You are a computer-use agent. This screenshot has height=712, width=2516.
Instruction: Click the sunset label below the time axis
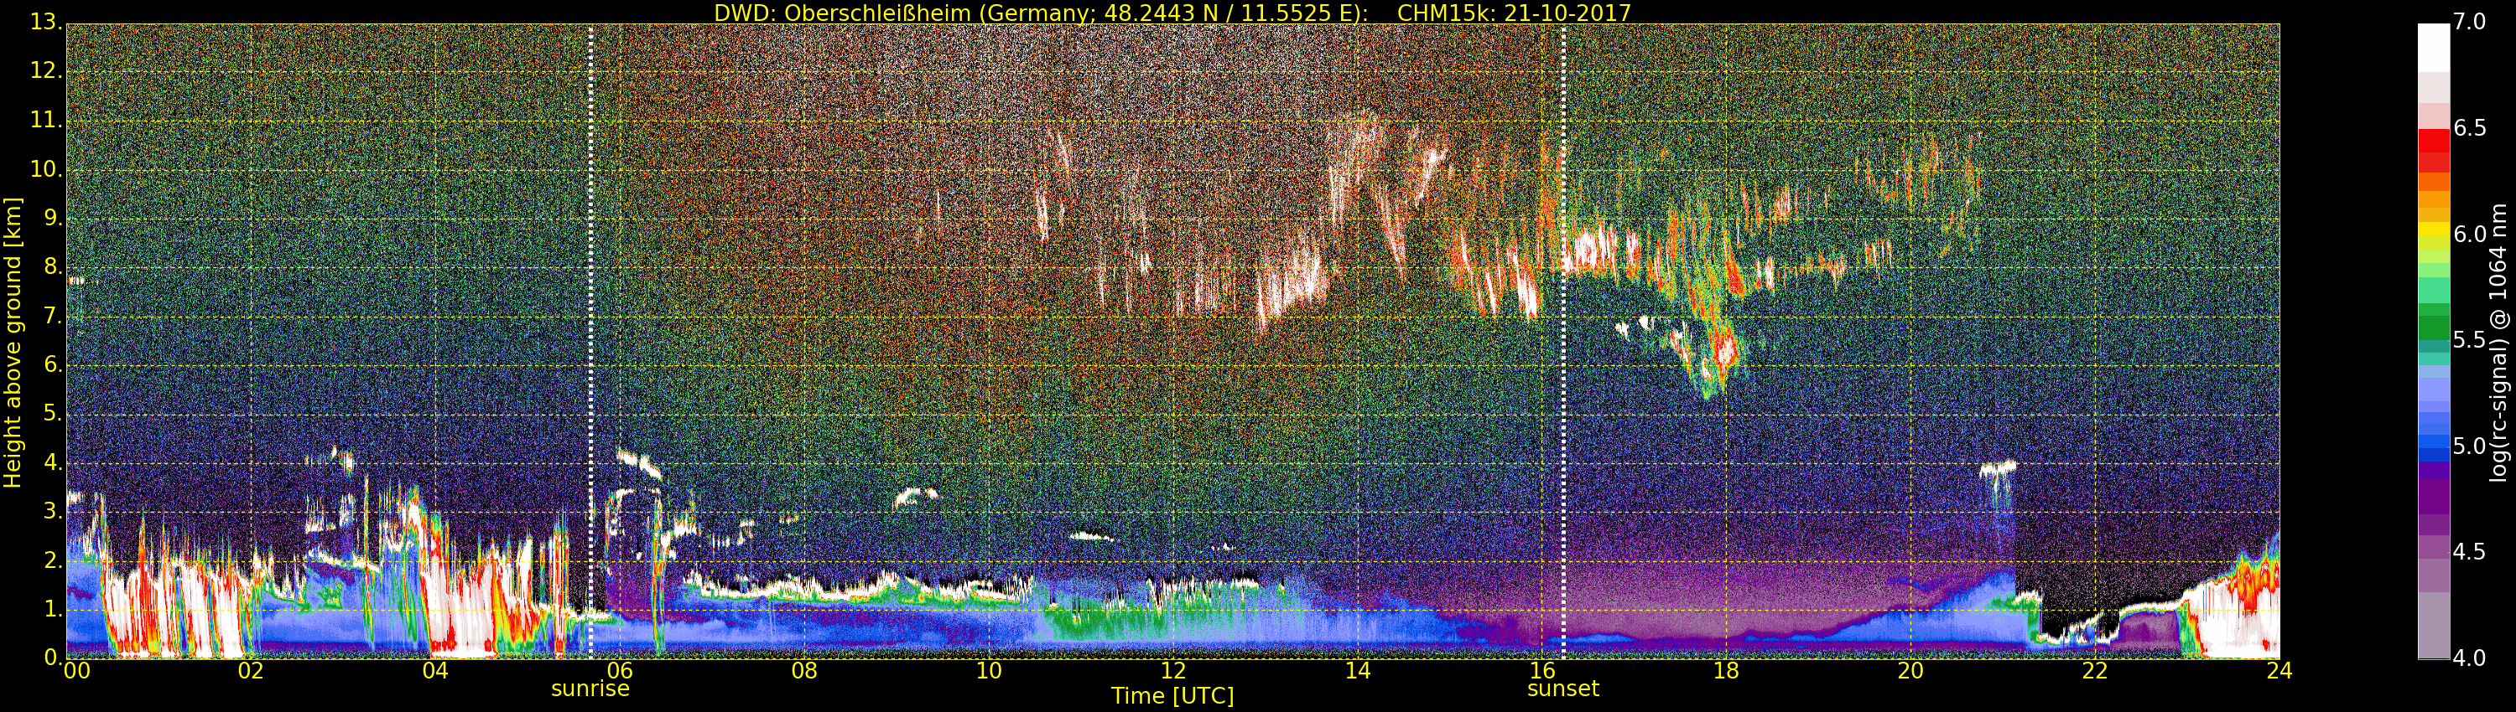coord(1562,689)
